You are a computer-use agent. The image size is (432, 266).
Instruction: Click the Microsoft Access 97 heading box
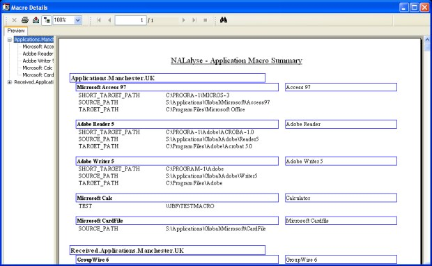point(177,87)
